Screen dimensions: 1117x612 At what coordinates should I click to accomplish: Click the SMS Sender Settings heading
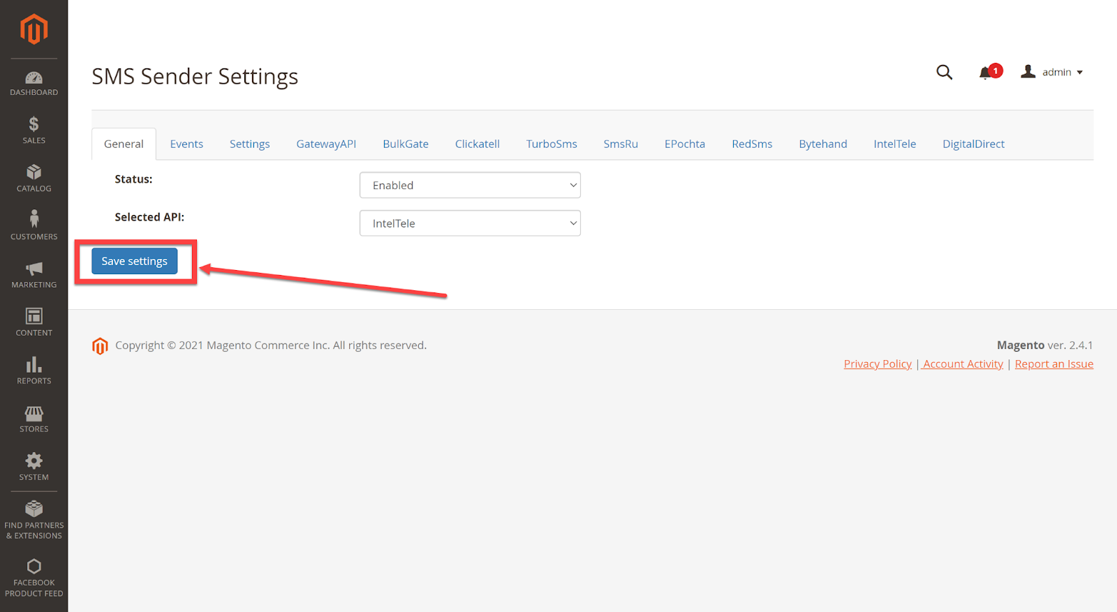coord(195,76)
